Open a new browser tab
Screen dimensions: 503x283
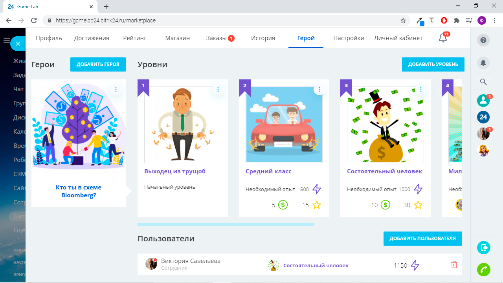[x=106, y=7]
